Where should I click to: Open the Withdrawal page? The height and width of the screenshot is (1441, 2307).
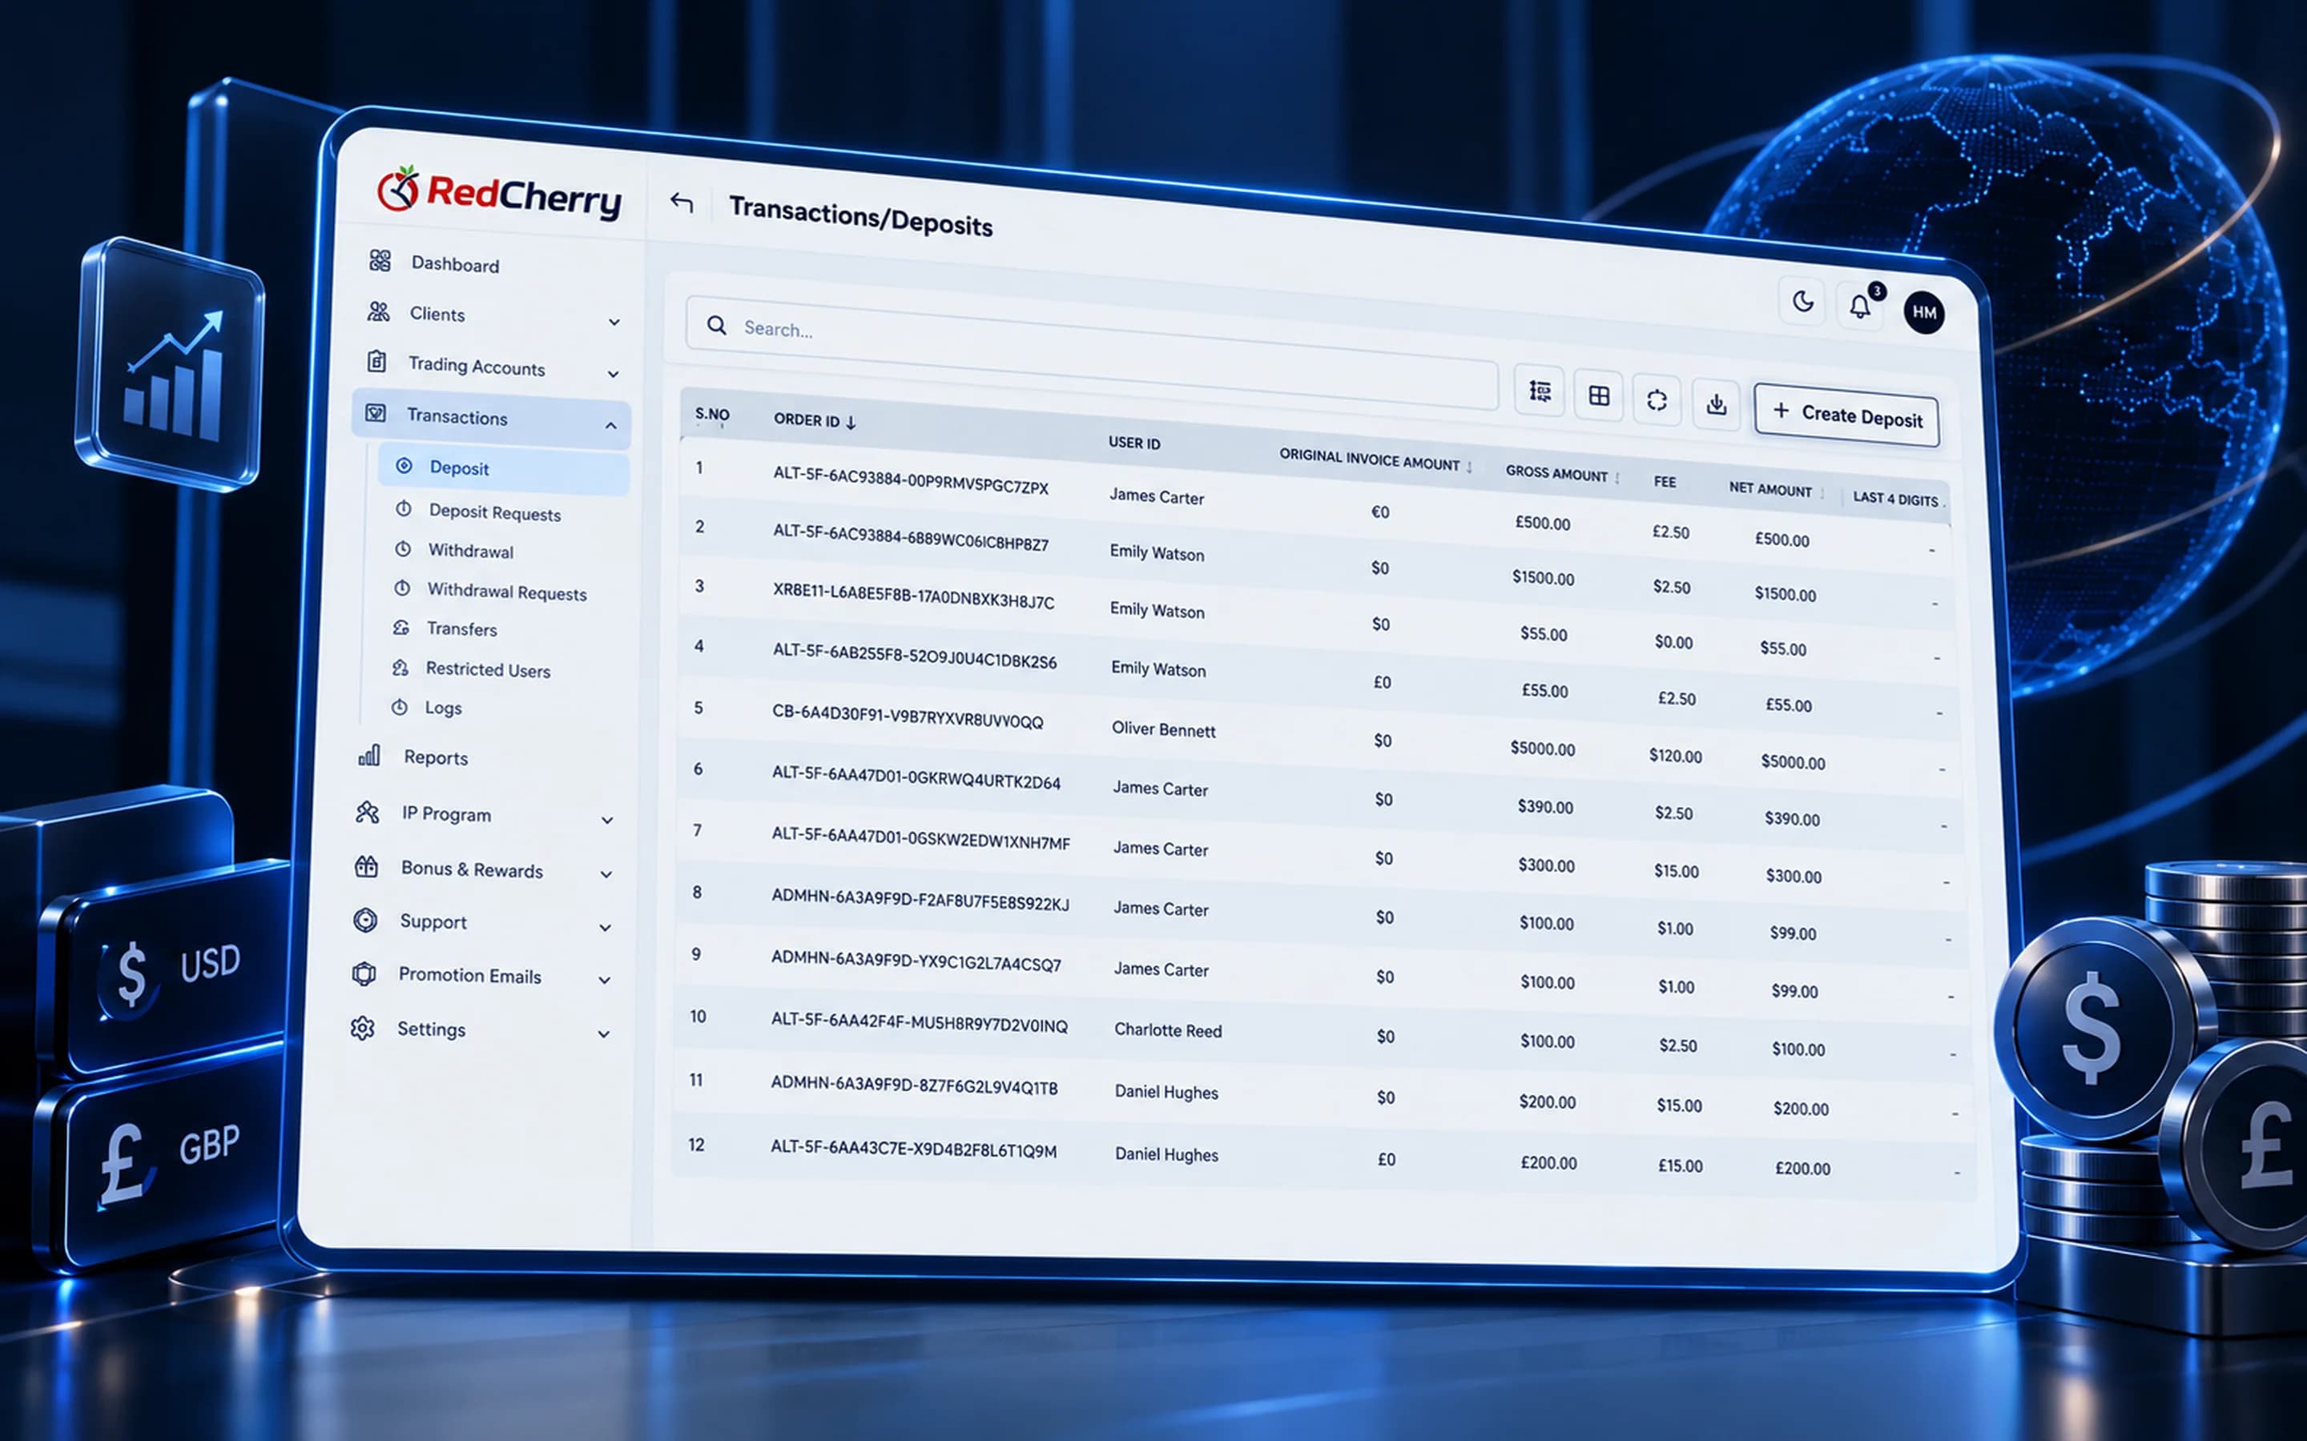tap(471, 551)
